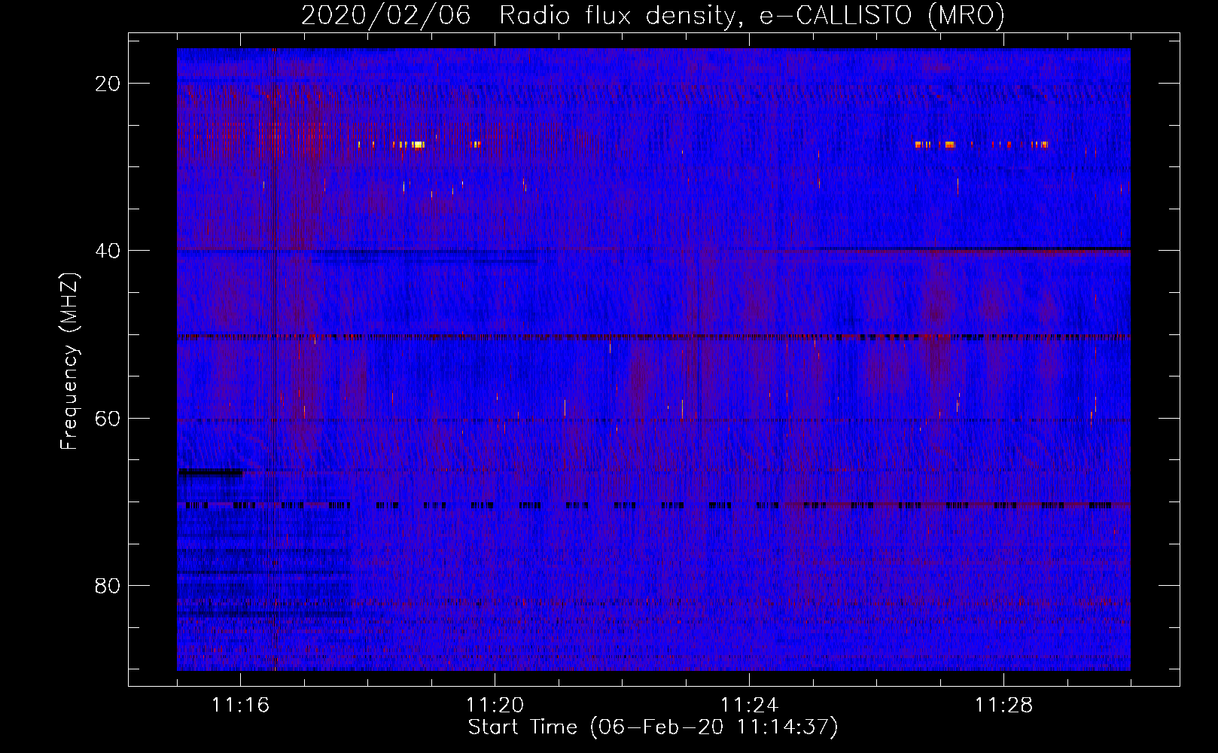1218x753 pixels.
Task: Click the 20 frequency tick label
Action: tap(108, 84)
